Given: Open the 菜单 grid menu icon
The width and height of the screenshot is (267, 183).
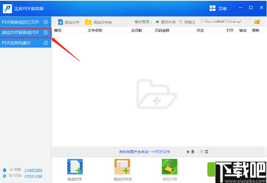Looking at the screenshot, I should pos(212,8).
